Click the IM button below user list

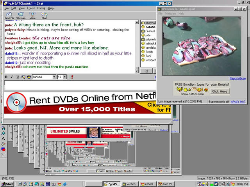click(x=146, y=71)
